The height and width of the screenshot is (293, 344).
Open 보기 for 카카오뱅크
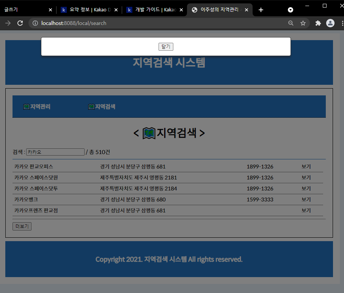point(306,199)
